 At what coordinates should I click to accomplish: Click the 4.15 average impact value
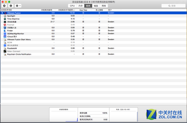coord(73,19)
